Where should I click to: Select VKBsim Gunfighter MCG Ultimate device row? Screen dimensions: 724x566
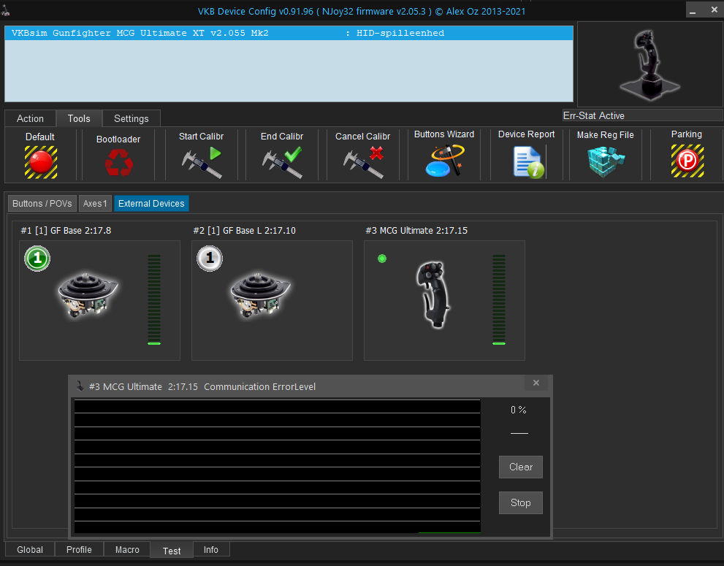289,34
